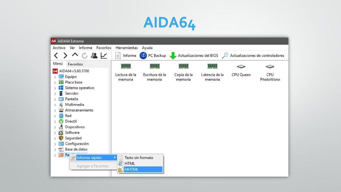Open the Ayuda menu
Viewport: 341px width, 192px height.
[147, 48]
